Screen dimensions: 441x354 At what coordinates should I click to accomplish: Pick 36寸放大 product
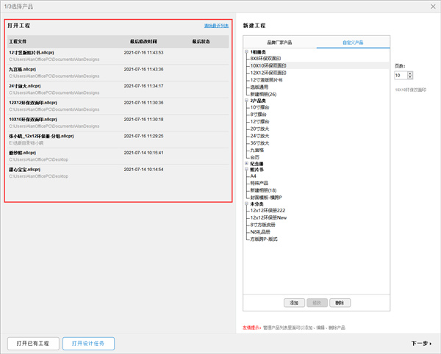point(259,143)
